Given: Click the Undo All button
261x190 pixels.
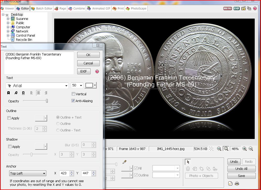Looking at the screenshot, I should [241, 169].
